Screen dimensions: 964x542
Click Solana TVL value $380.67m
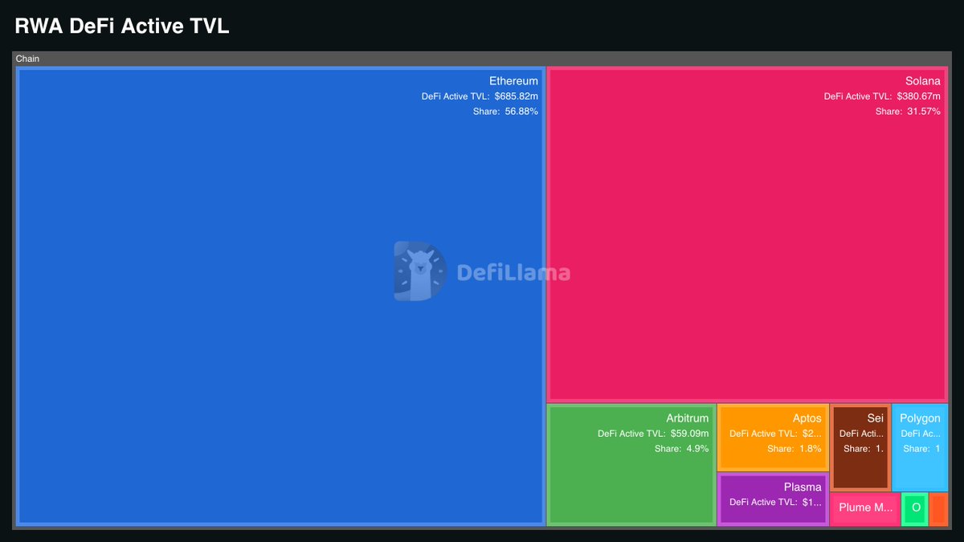918,96
